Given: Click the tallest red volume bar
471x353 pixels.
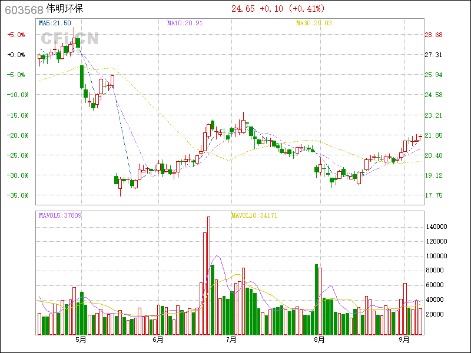Looking at the screenshot, I should click(x=208, y=275).
